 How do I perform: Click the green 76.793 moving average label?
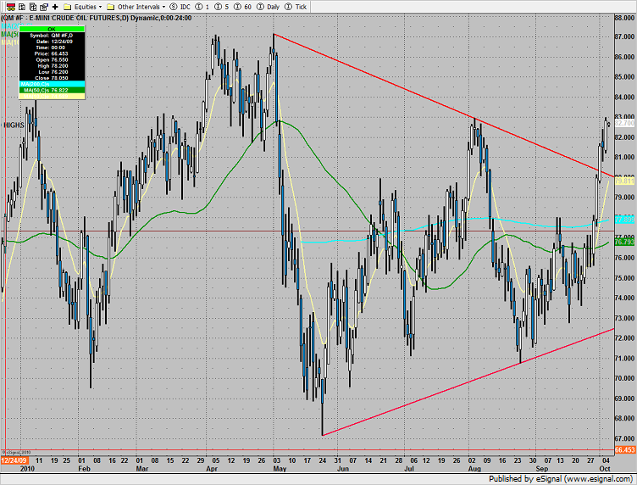click(624, 242)
